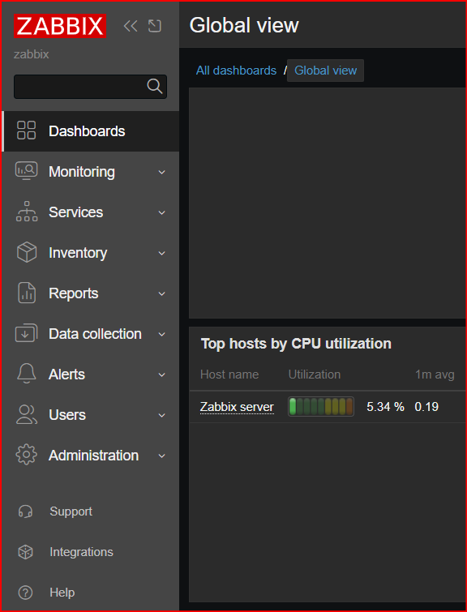Image resolution: width=467 pixels, height=612 pixels.
Task: Select the Inventory menu label
Action: (x=78, y=253)
